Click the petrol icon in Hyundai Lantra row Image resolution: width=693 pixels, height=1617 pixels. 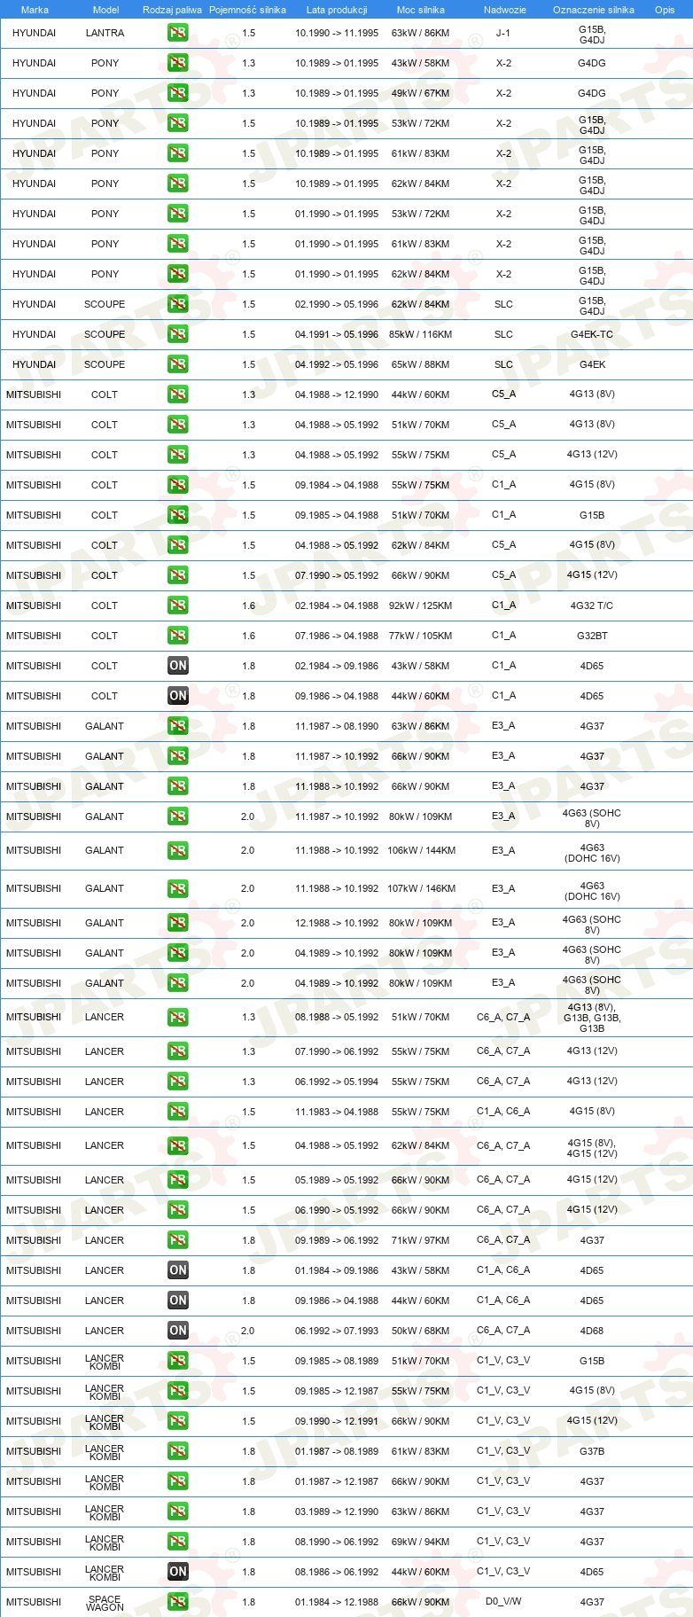(177, 33)
